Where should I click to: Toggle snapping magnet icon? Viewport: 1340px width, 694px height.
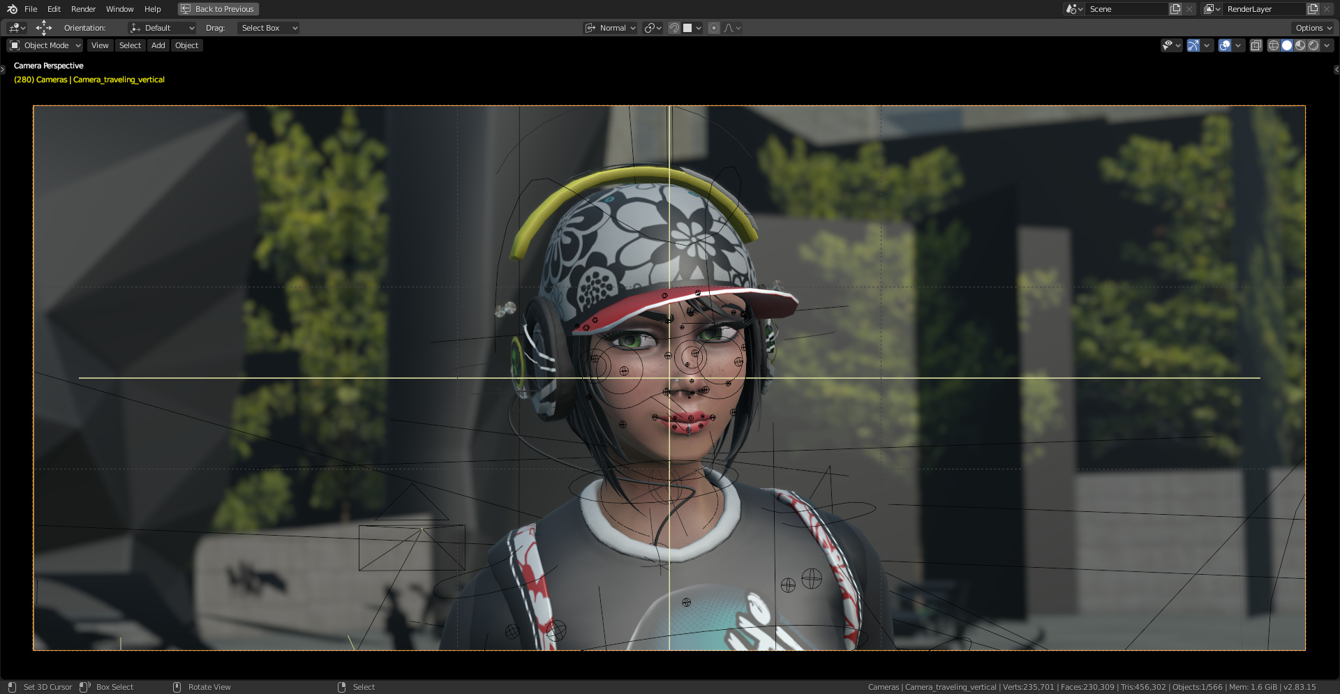tap(674, 28)
